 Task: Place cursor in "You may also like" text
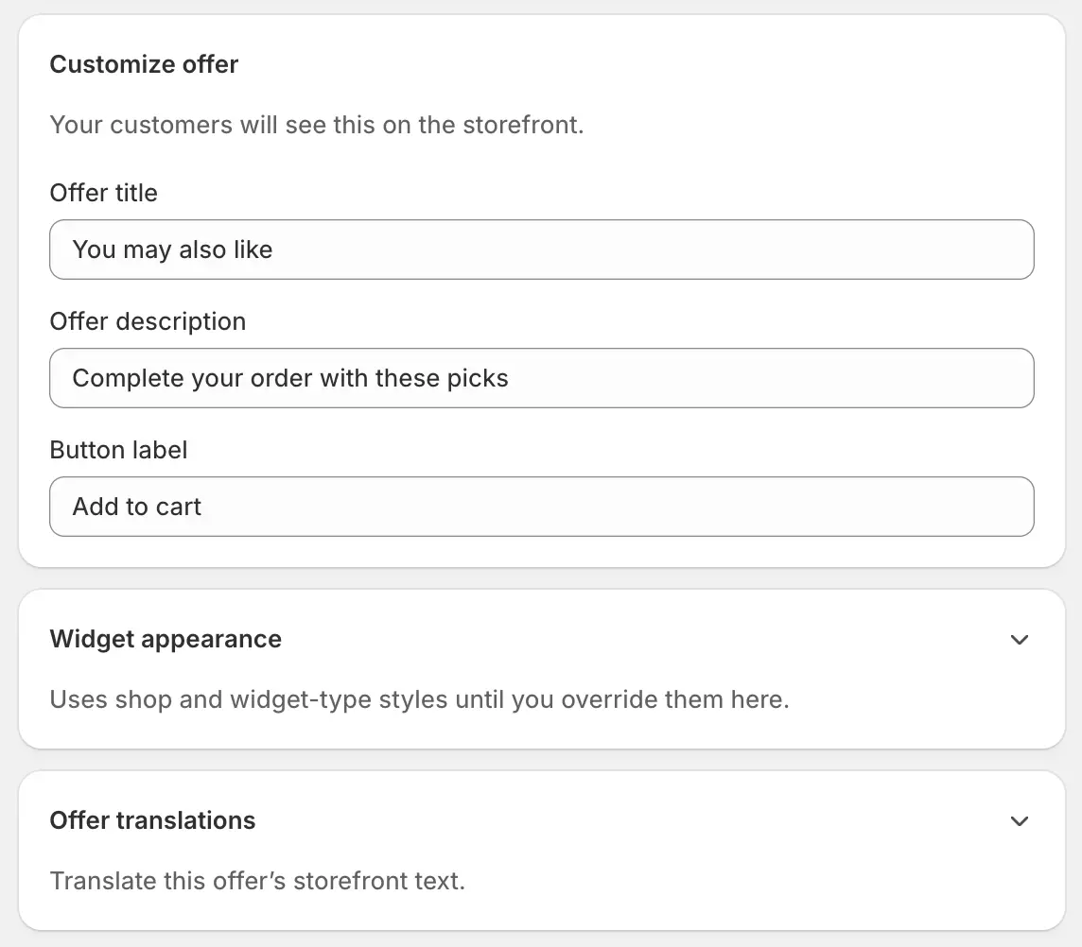[172, 250]
